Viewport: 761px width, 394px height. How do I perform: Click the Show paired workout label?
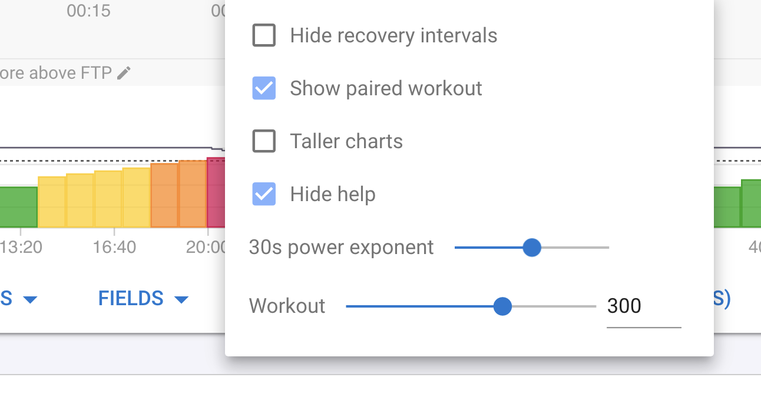386,88
